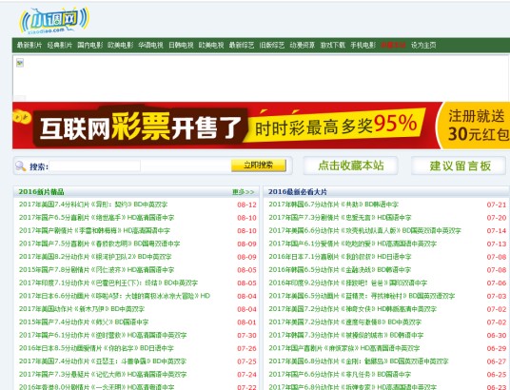The height and width of the screenshot is (390, 510).
Task: Open 游戏下载 in navigation bar
Action: coord(332,46)
